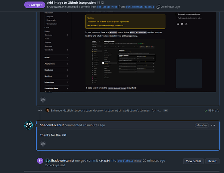Expand the Services section chevron in screenshot
The height and width of the screenshot is (173, 224).
point(68,76)
